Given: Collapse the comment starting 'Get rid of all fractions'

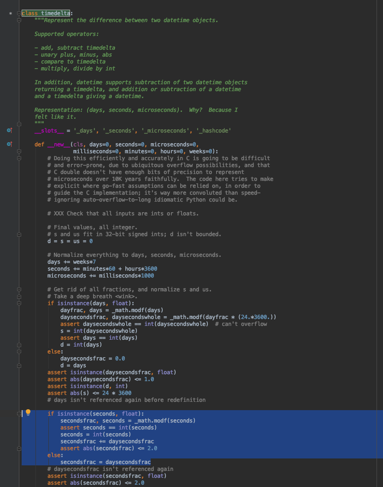Looking at the screenshot, I should [x=19, y=290].
